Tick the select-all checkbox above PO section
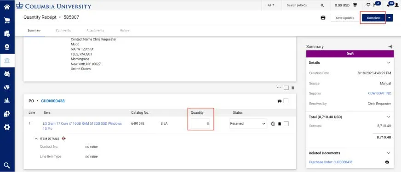 (286, 88)
